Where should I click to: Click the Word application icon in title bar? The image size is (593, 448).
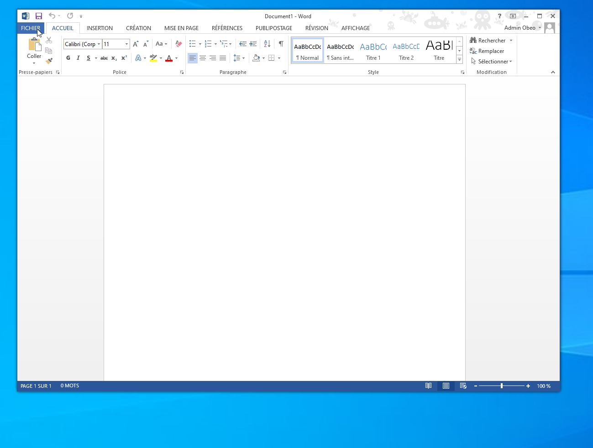pos(26,16)
